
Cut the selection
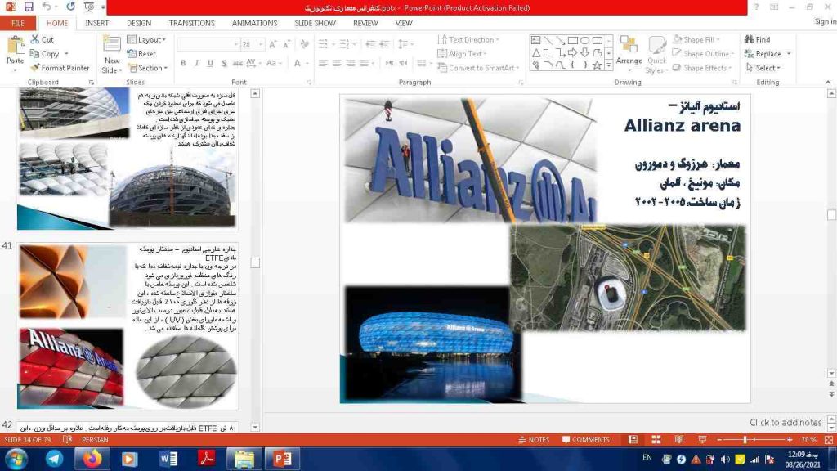click(43, 39)
